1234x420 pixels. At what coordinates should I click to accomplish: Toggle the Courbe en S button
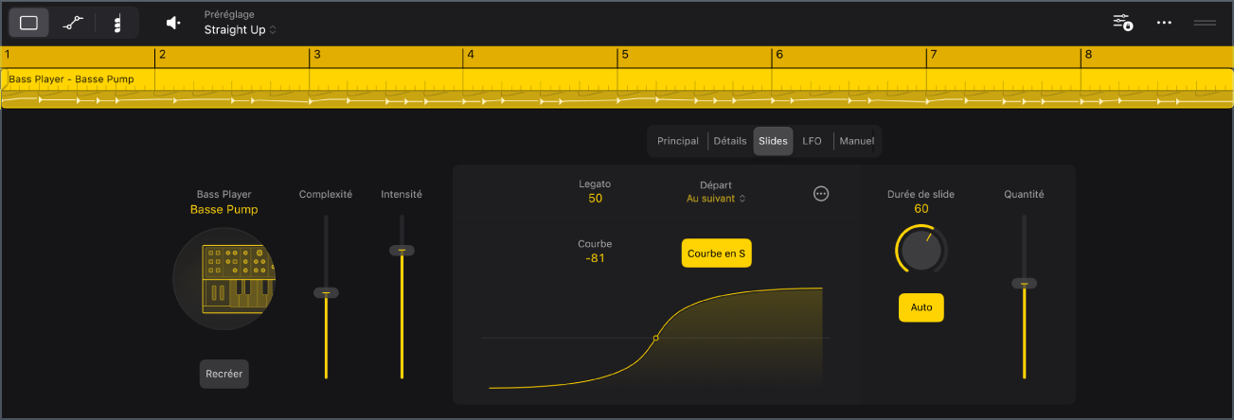716,254
